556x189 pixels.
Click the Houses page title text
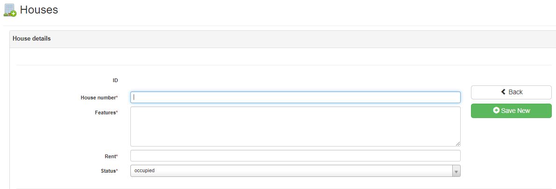coord(39,10)
